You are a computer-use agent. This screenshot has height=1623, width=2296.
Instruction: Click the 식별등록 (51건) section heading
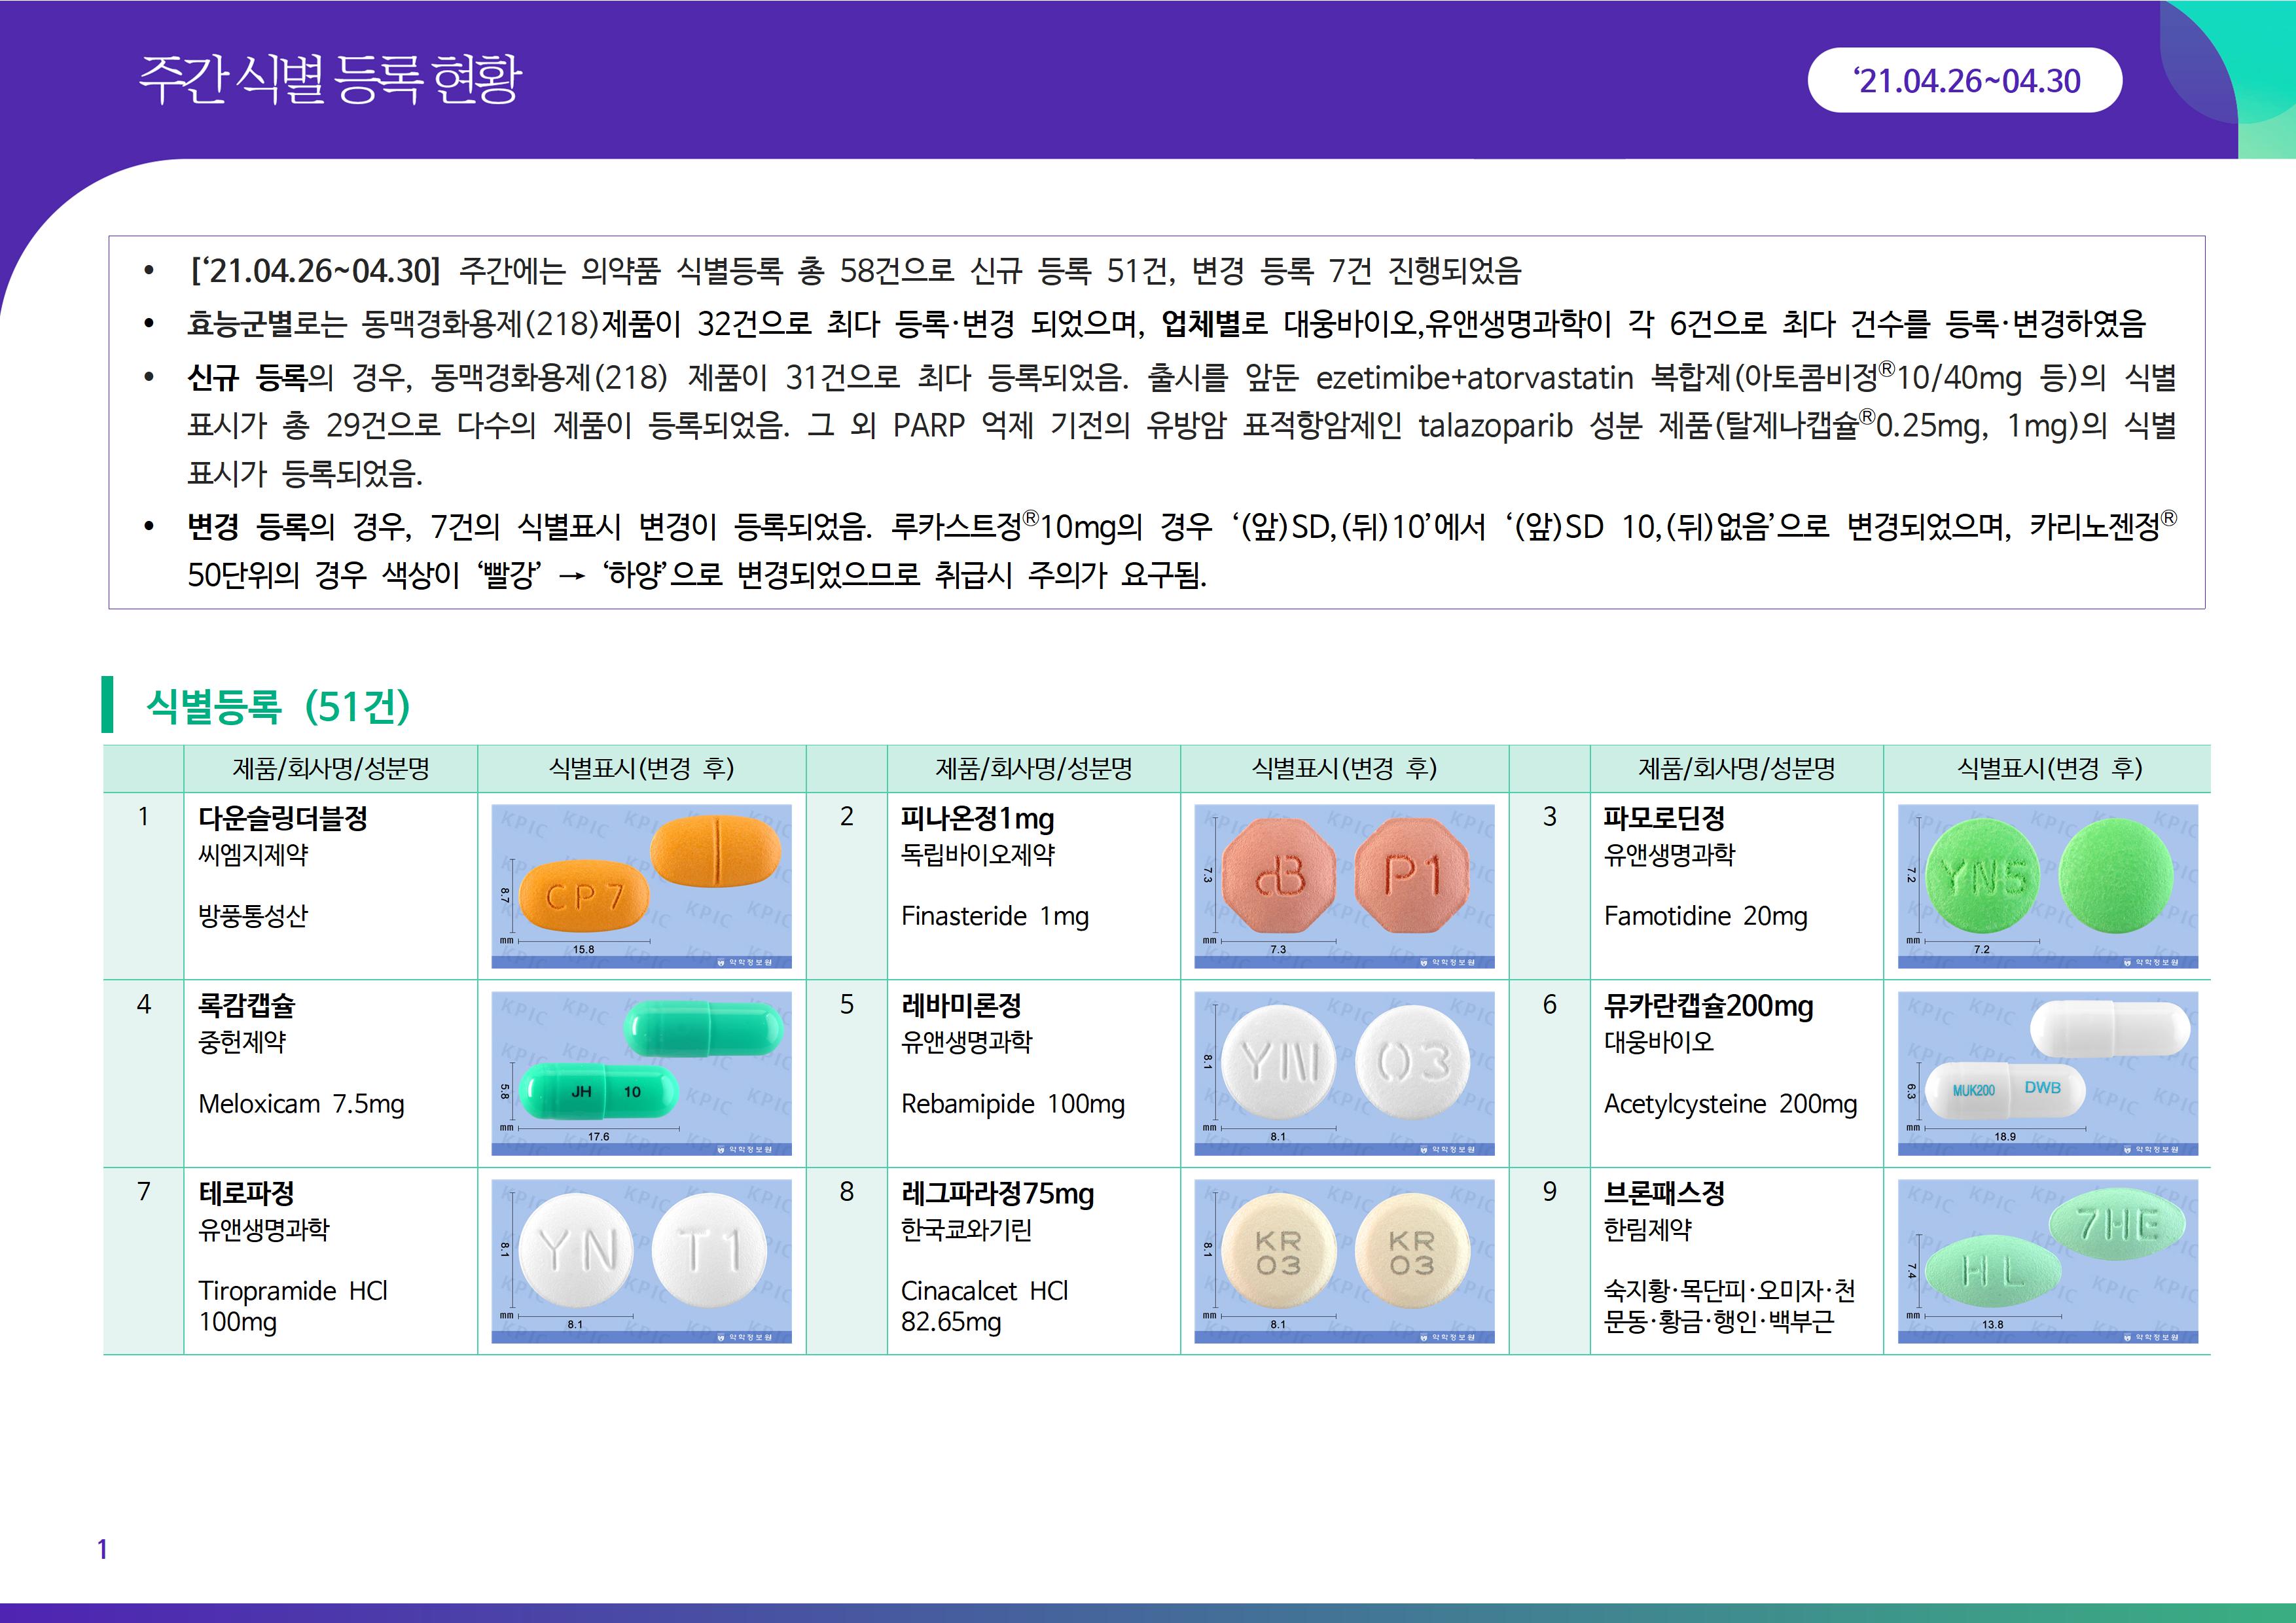(x=278, y=706)
